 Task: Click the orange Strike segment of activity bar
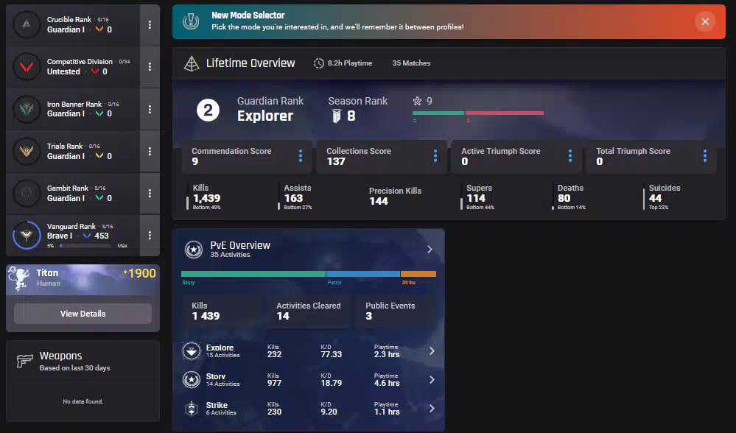pyautogui.click(x=418, y=274)
